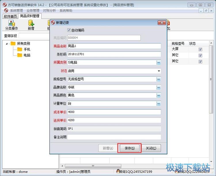Click the horizontal scrollbar thumb of the table
This screenshot has height=176, width=216.
click(93, 166)
